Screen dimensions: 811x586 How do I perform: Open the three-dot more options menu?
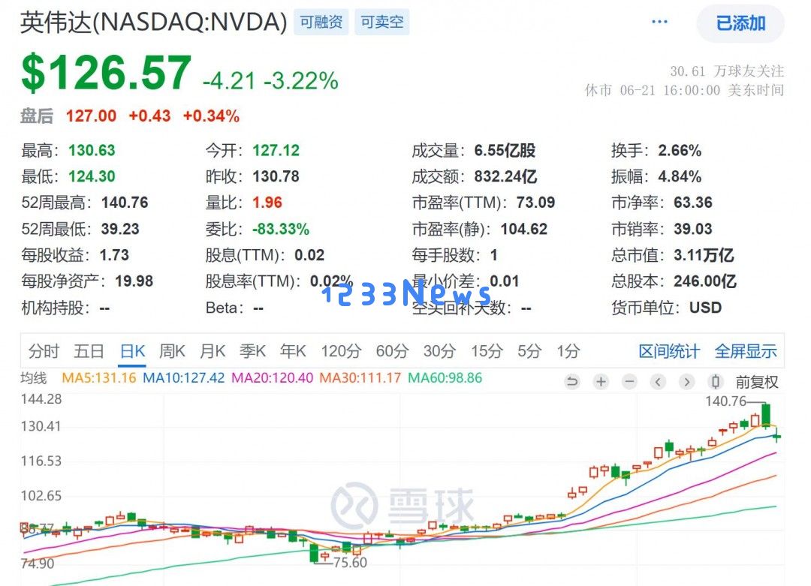point(659,22)
